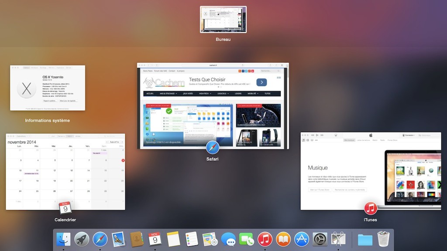Click TUTOS in Cachem navigation bar
This screenshot has height=251, width=447.
[268, 94]
